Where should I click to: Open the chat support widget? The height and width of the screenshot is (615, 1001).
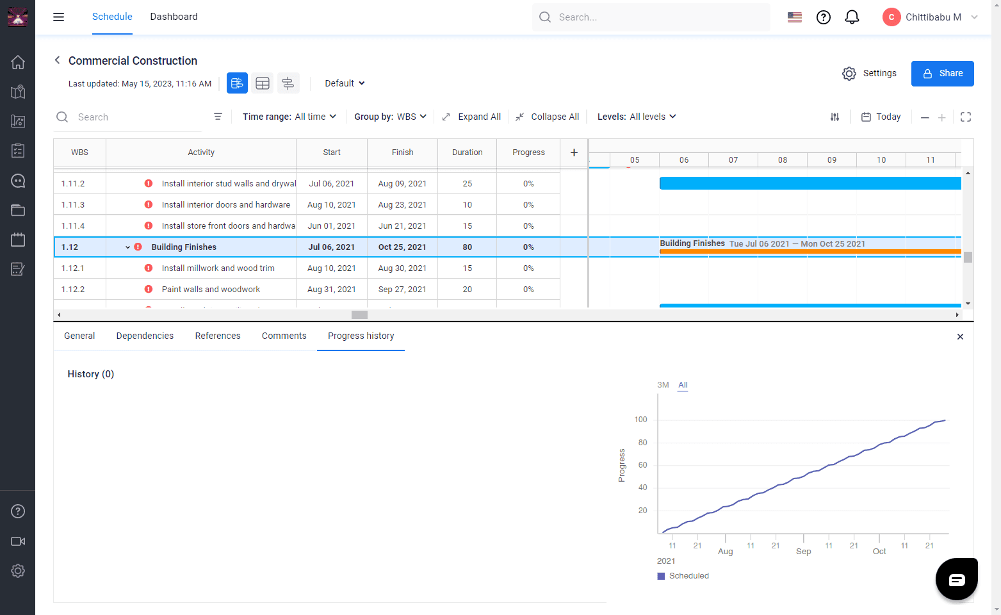956,579
